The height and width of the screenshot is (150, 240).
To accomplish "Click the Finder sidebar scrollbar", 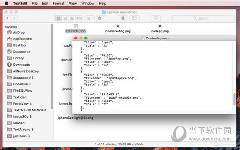I will (x=52, y=66).
